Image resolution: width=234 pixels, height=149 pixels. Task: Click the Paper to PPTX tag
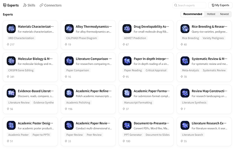coord(41,135)
